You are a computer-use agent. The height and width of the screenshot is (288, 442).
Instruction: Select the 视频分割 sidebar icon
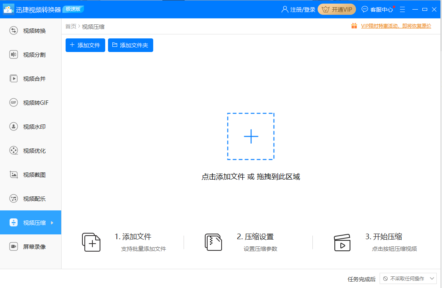click(x=30, y=54)
